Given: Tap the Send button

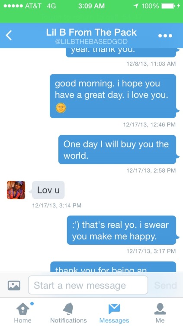Looking at the screenshot, I should (165, 286).
